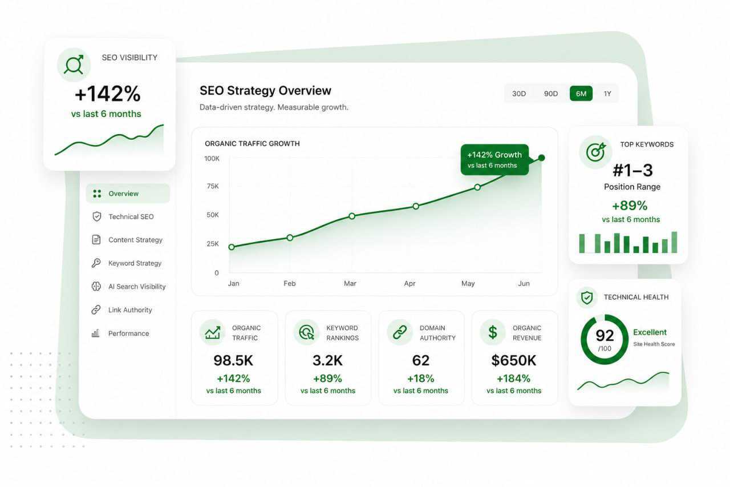
Task: Click the 92/100 health score ring
Action: (x=605, y=340)
